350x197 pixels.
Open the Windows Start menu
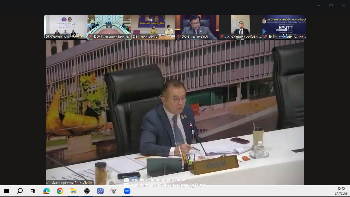tap(7, 191)
